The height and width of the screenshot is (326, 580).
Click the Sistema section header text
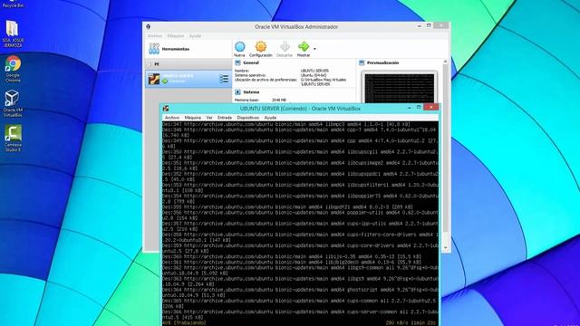tap(251, 92)
